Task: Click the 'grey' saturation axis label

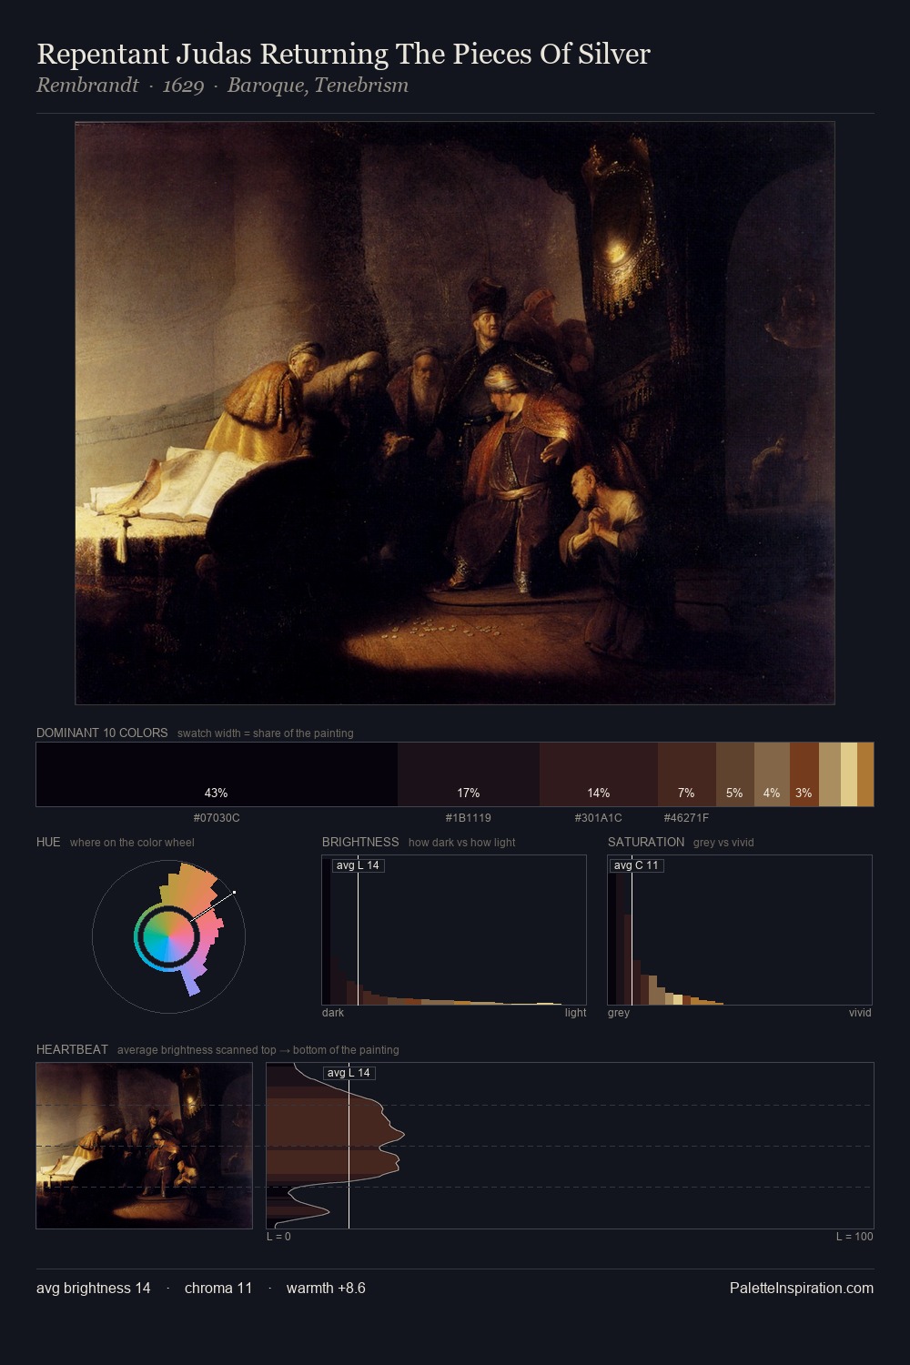Action: (x=619, y=1013)
